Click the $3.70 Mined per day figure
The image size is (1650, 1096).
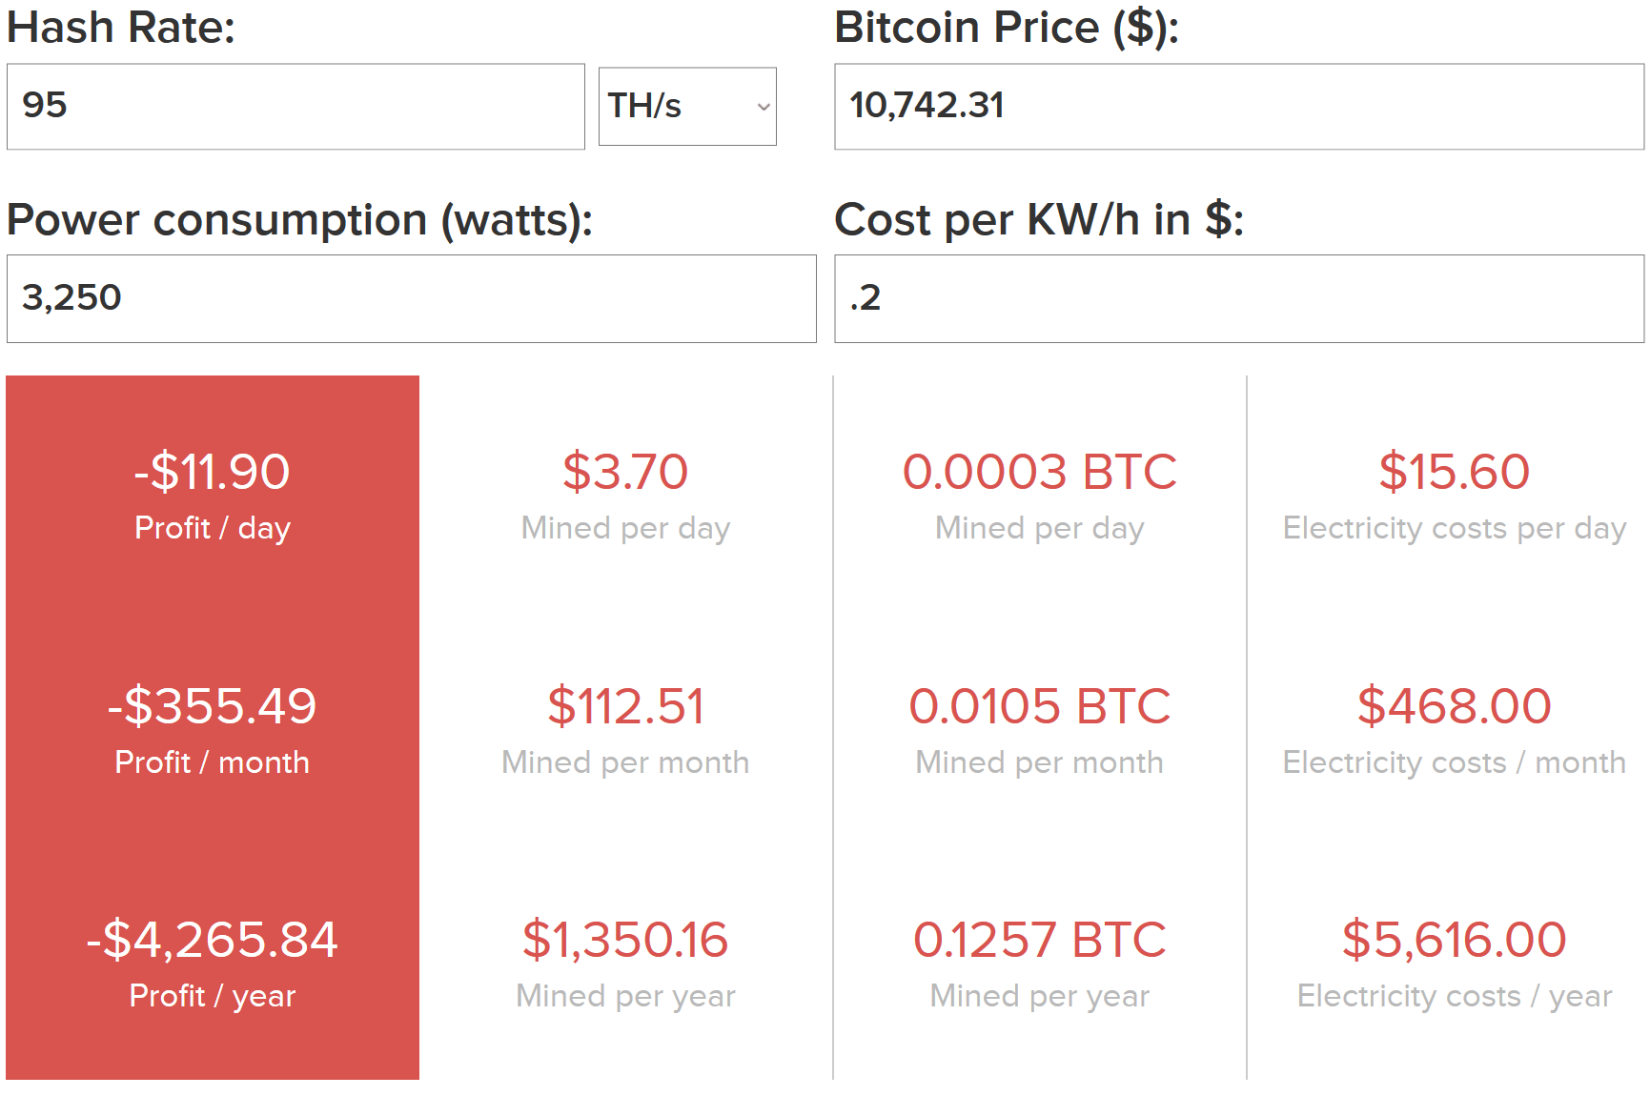(x=625, y=472)
